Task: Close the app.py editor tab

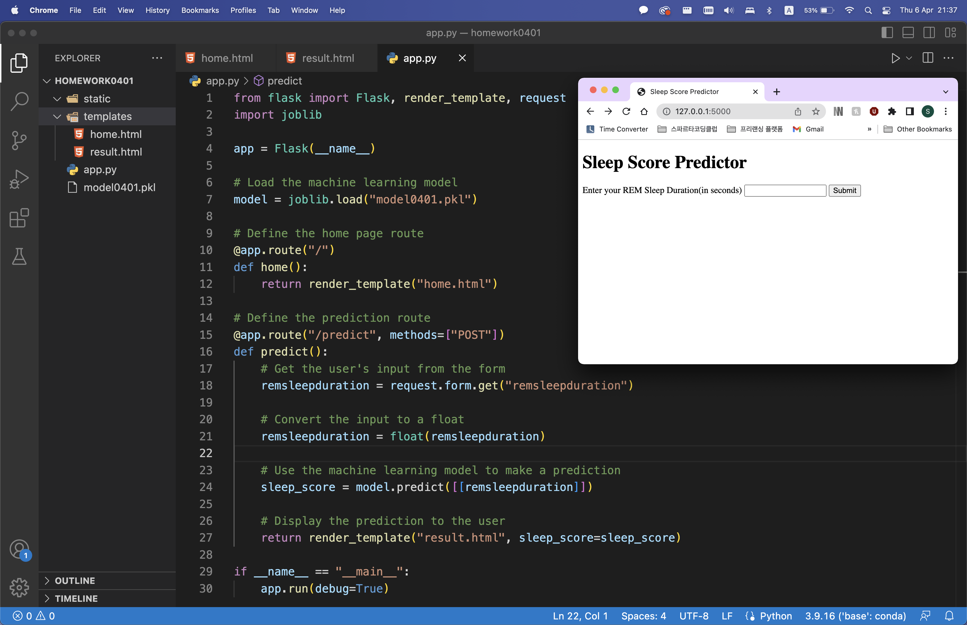Action: coord(462,58)
